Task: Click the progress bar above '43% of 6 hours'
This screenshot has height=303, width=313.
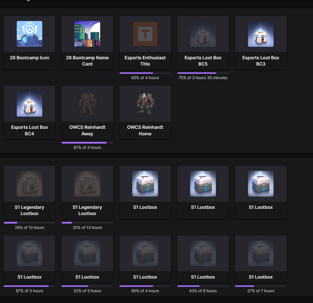Action: tap(203, 286)
